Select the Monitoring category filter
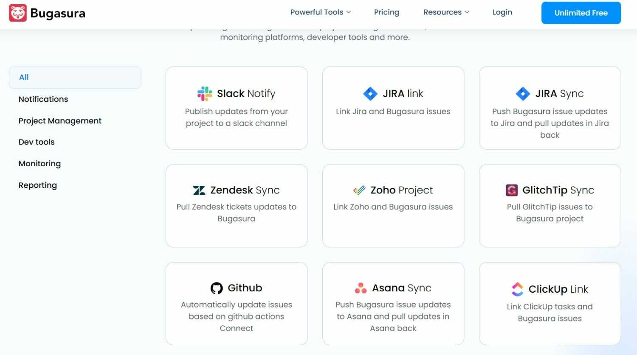The width and height of the screenshot is (637, 355). tap(39, 164)
